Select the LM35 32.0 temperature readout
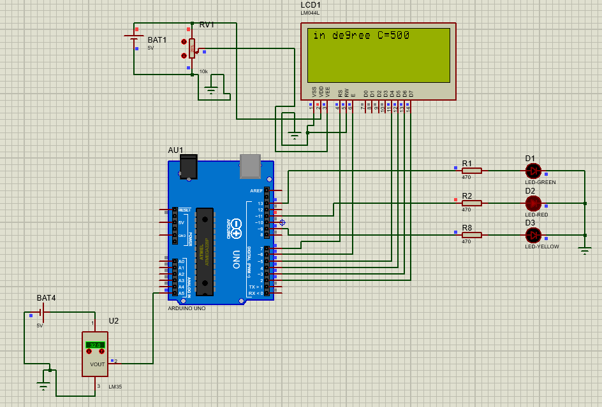This screenshot has height=407, width=602. pyautogui.click(x=95, y=345)
